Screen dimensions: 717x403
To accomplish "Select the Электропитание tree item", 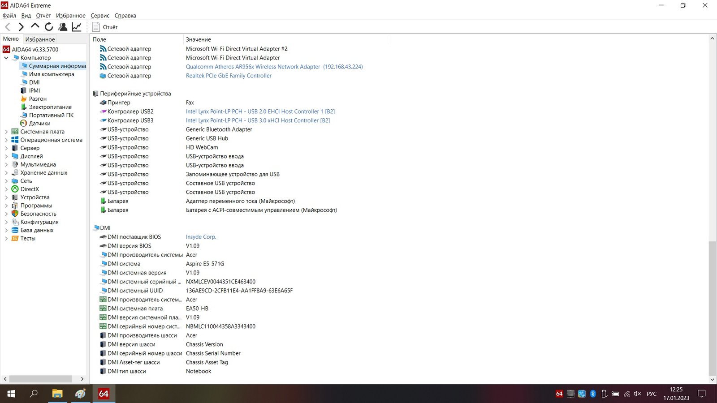I will [50, 107].
